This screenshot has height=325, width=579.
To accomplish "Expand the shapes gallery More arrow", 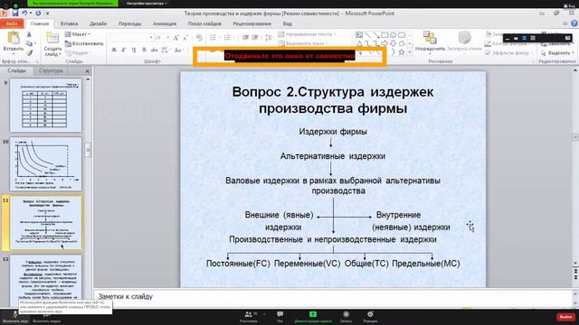I will 410,52.
